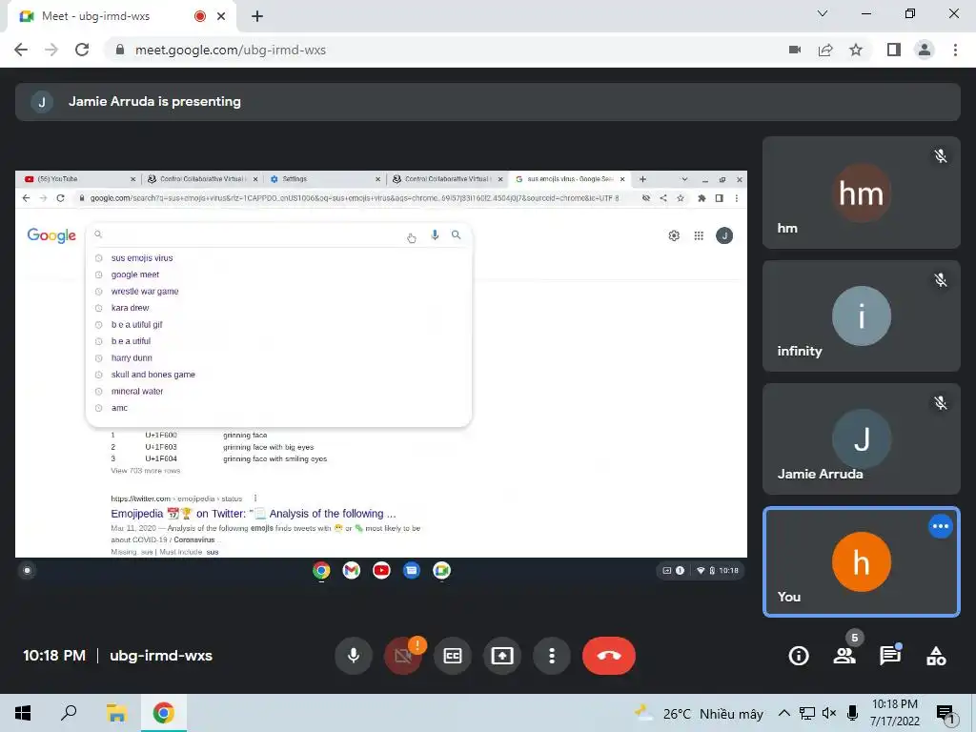Click site lock icon in address bar
The image size is (976, 732).
120,50
